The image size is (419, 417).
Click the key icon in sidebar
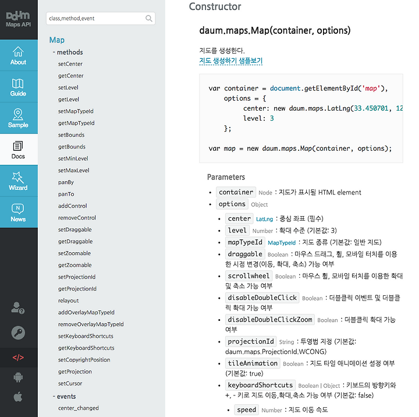(18, 333)
